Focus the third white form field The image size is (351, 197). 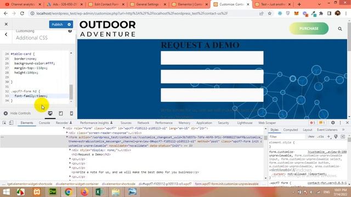[x=212, y=95]
